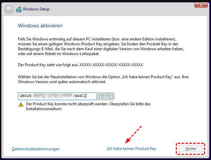Click the 'Der Product Key konnte nicht überprüft werden' message
Screen dimensions: 211x160
click(x=88, y=106)
